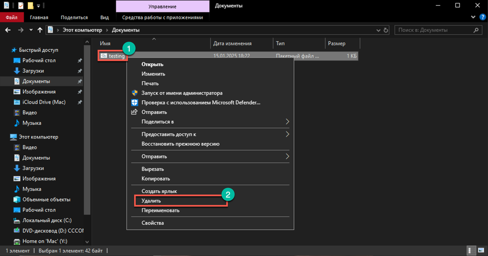This screenshot has height=256, width=488.
Task: Expand the Поделиться в submenu
Action: [210, 122]
